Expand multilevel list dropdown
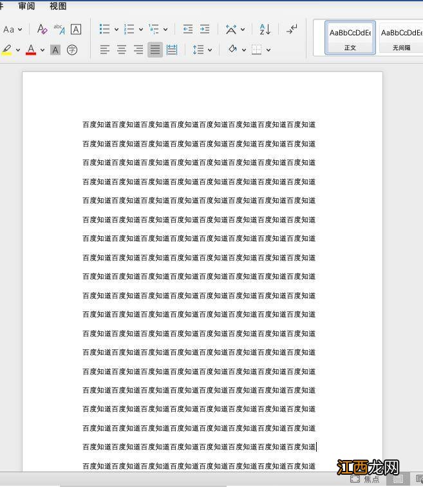Viewport: 423px width, 487px height. click(x=165, y=30)
